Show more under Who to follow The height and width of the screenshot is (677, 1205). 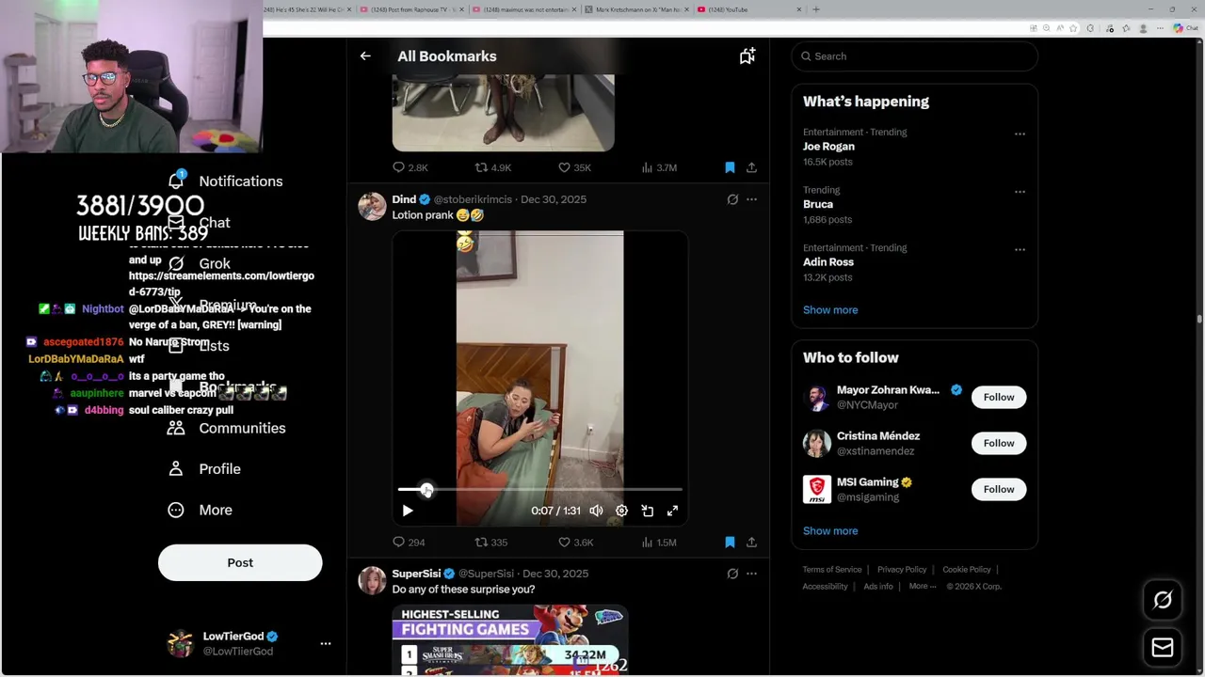[x=830, y=531]
